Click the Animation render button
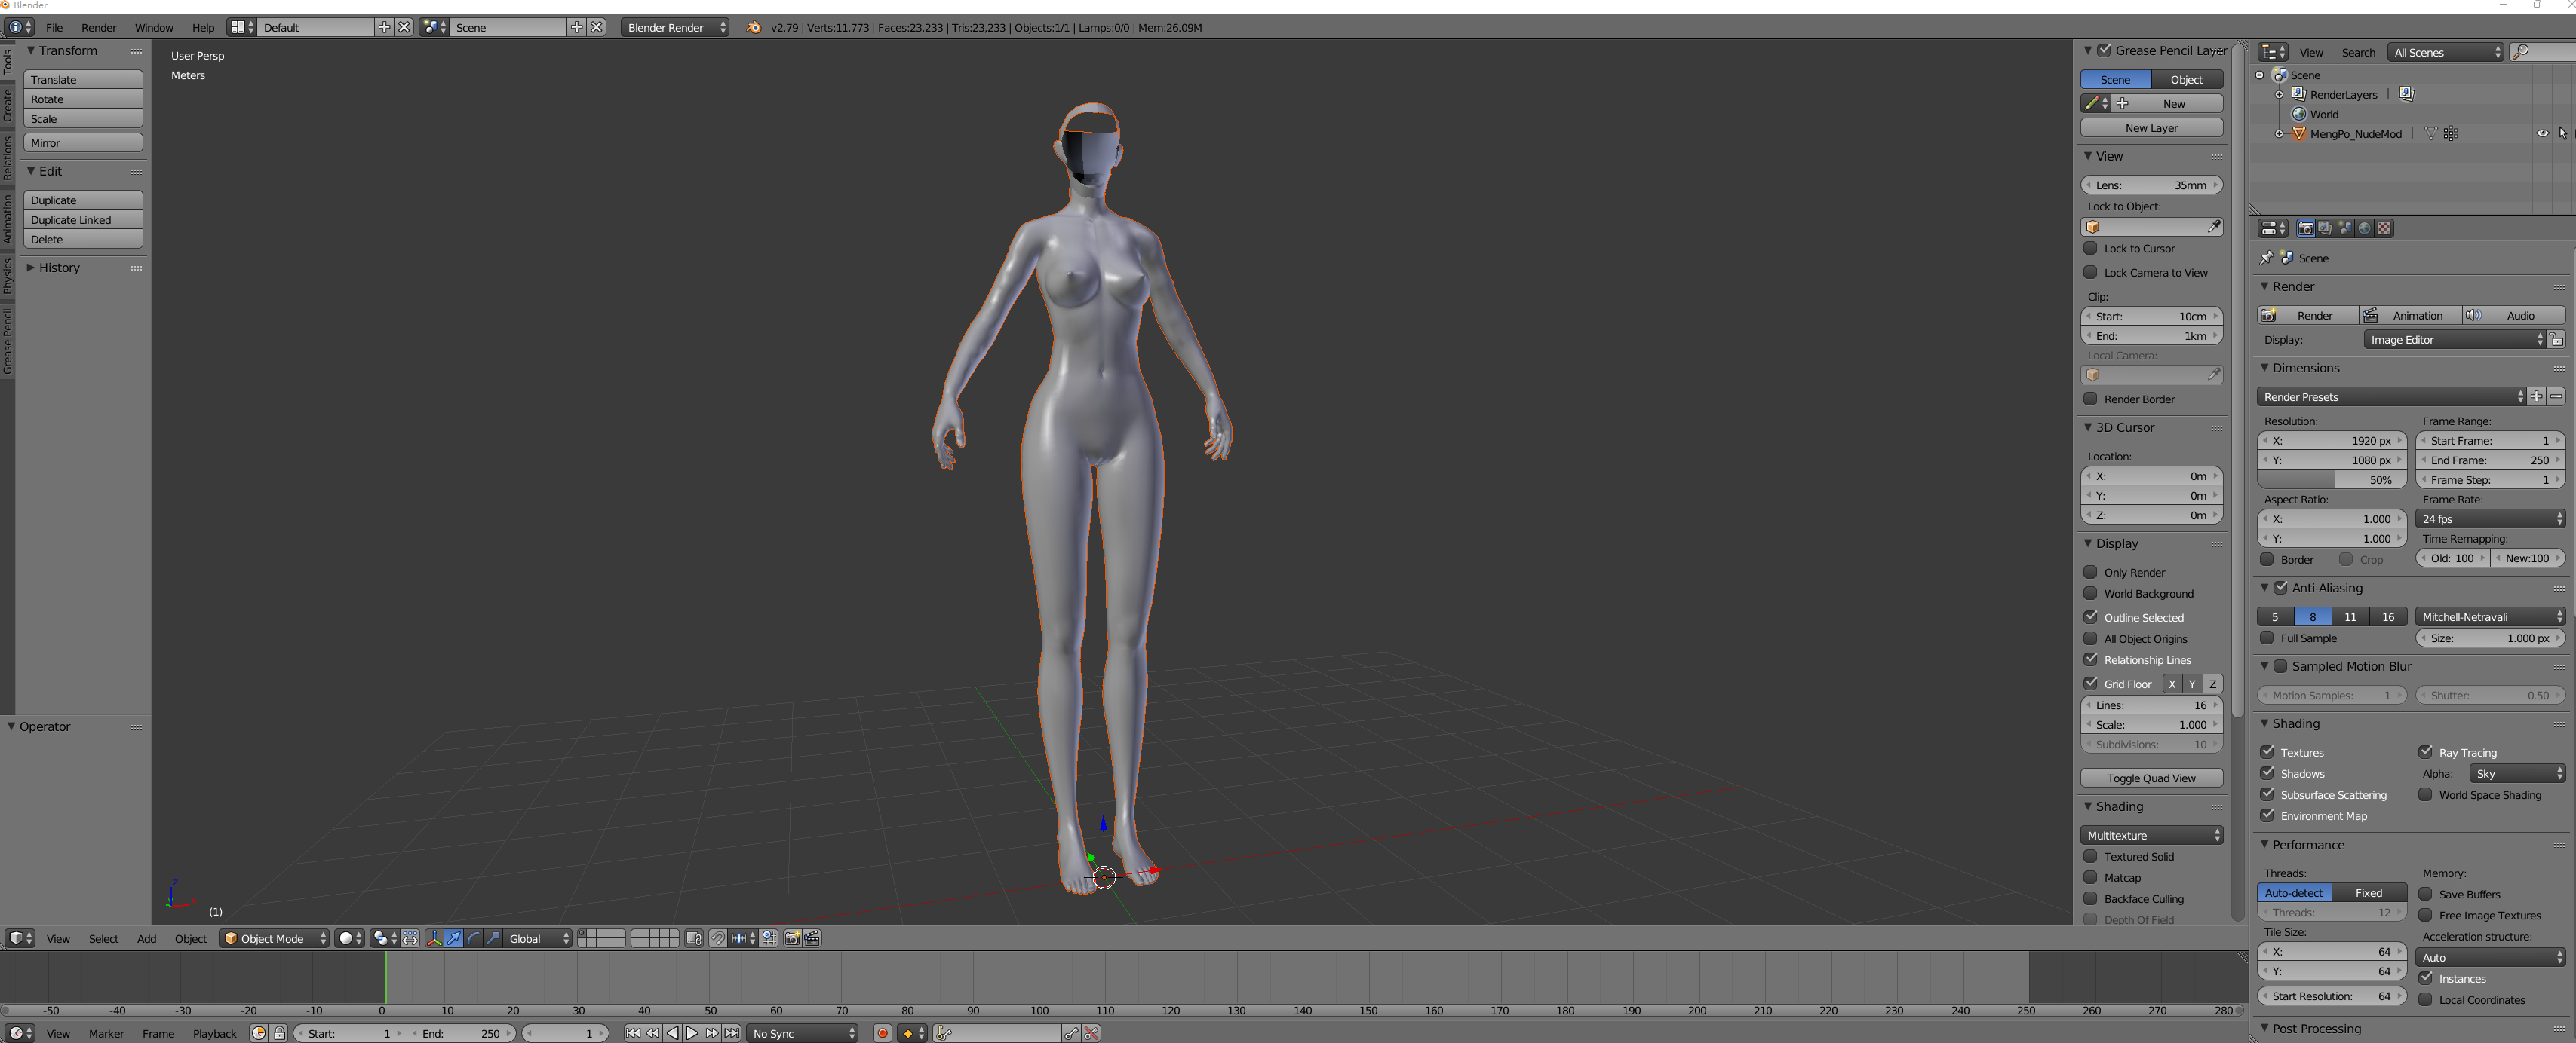 pyautogui.click(x=2410, y=316)
